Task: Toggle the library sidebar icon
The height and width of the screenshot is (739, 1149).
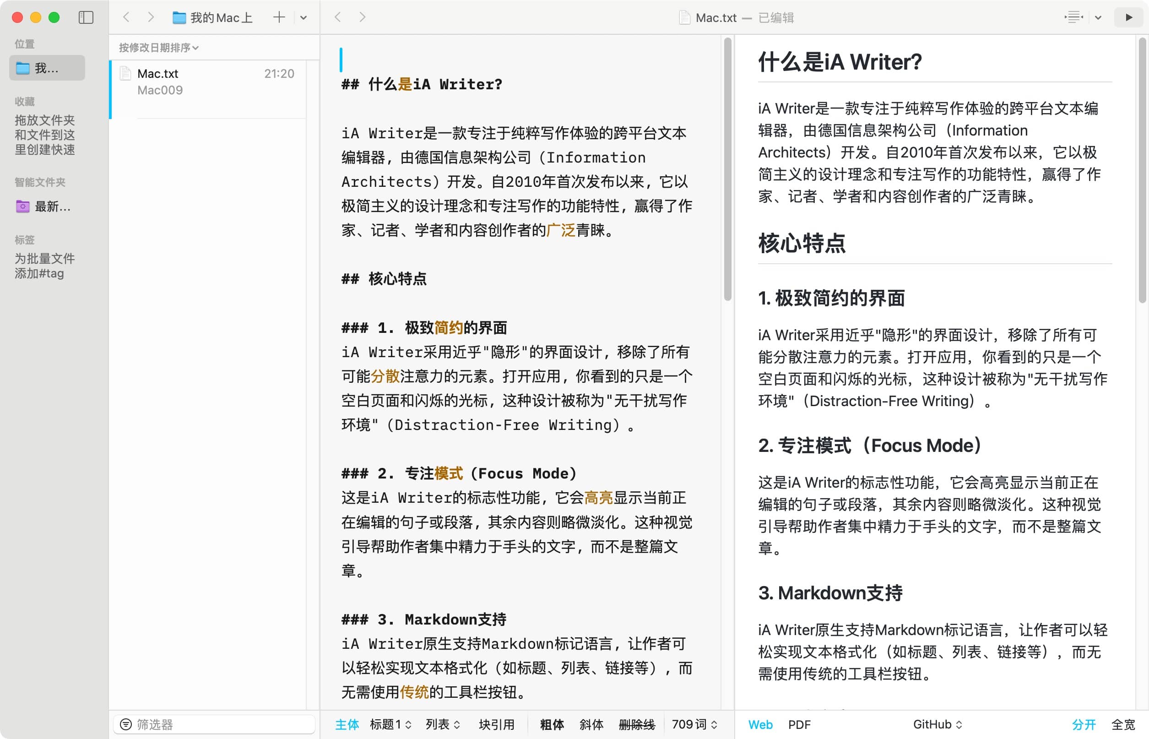Action: coord(86,18)
